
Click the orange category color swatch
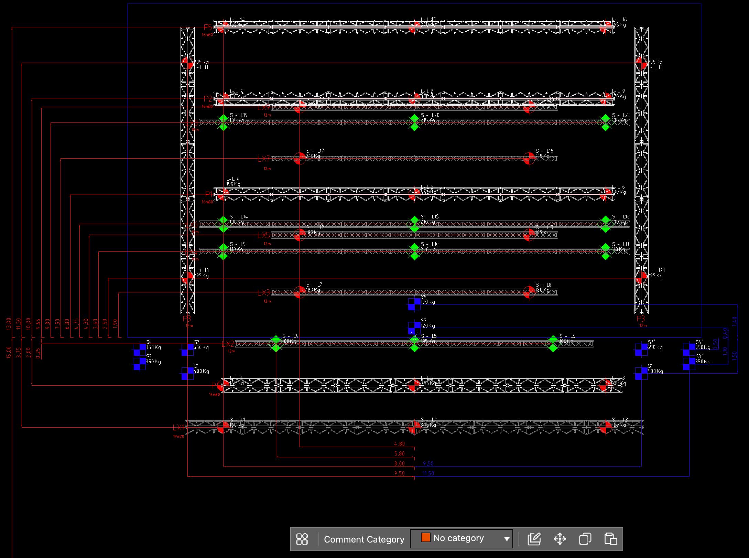(x=425, y=538)
